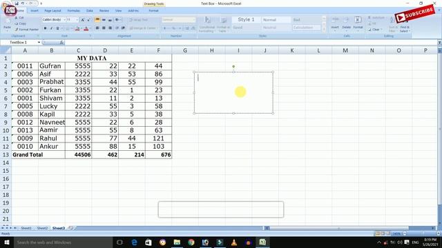Click the Delete cells button

coord(347,23)
